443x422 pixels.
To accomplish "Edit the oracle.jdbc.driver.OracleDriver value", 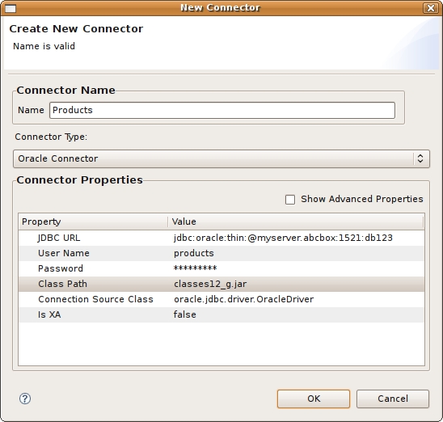I will click(x=243, y=299).
